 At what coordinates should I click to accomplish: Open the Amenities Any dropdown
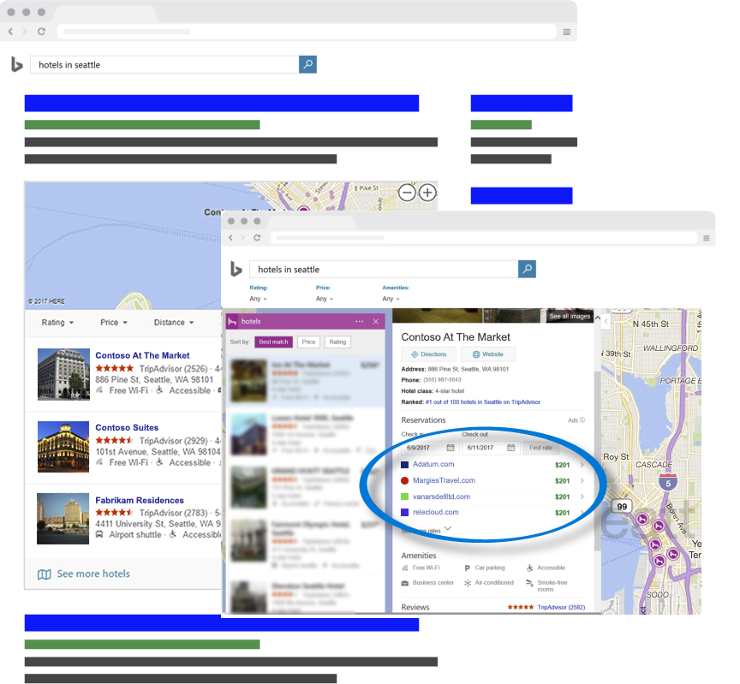point(391,299)
